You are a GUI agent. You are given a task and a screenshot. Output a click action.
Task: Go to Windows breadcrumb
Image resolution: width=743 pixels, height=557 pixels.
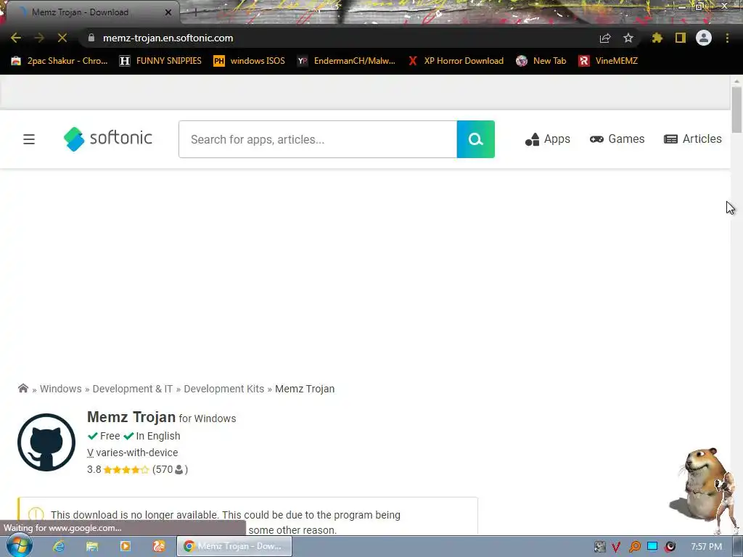pyautogui.click(x=61, y=389)
